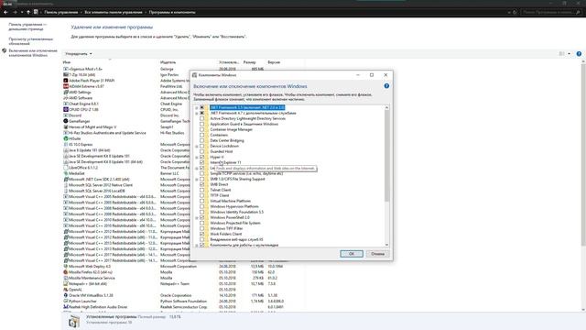
Task: Expand the Windows PowerShell 2.0 node
Action: (x=197, y=218)
